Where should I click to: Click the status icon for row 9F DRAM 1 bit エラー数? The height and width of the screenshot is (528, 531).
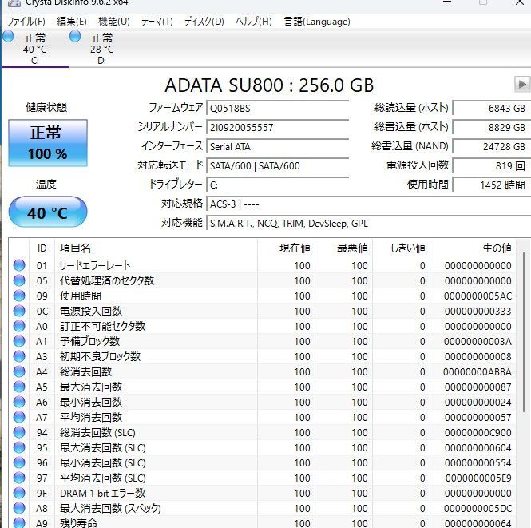(x=19, y=493)
